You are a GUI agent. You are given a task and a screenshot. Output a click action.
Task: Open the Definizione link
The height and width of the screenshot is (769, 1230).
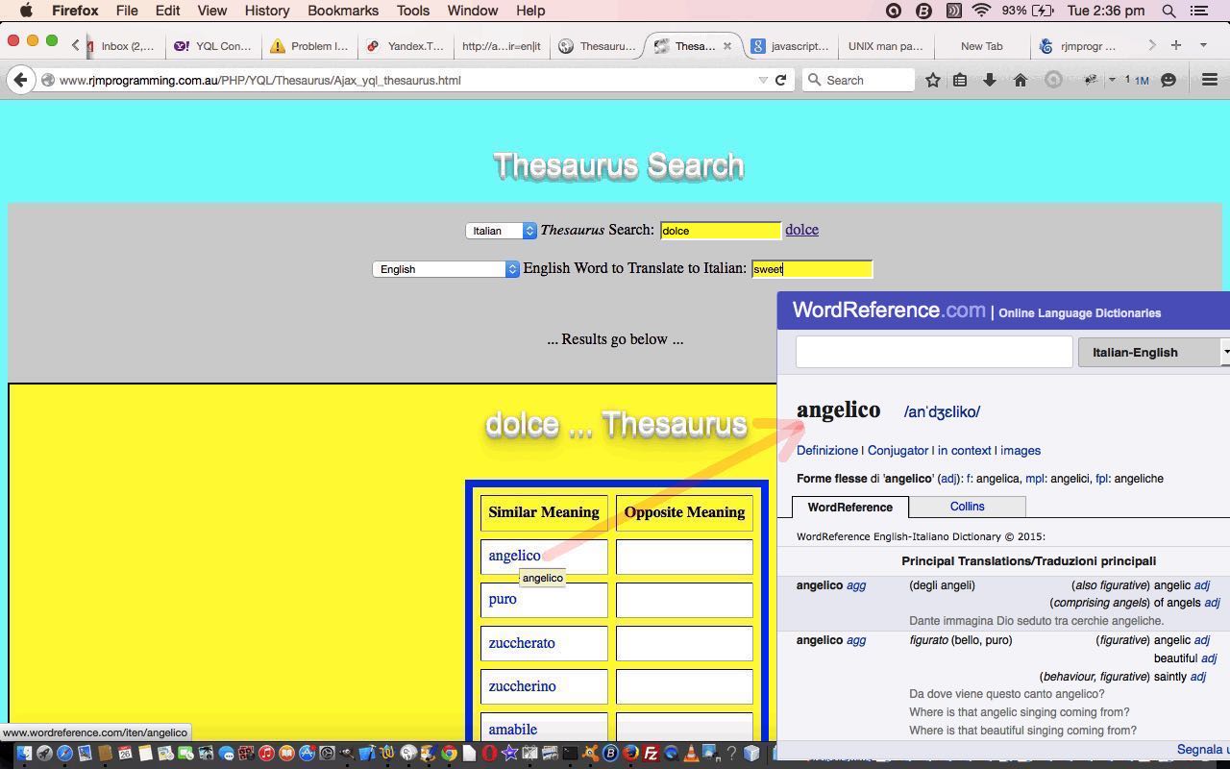click(827, 450)
